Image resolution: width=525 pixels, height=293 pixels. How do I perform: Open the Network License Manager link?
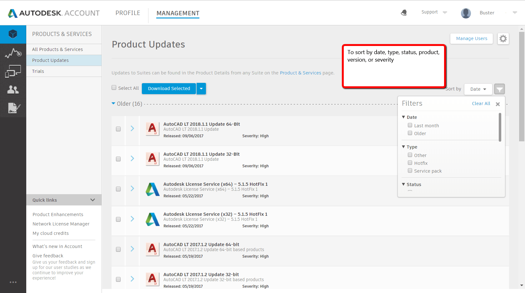pyautogui.click(x=61, y=224)
